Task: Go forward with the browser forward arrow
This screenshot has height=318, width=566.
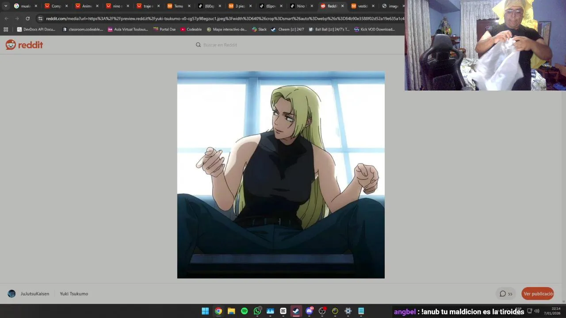Action: click(x=17, y=19)
